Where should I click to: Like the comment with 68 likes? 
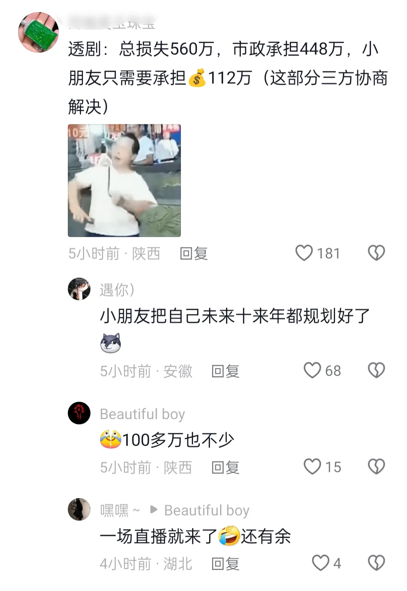pos(312,371)
